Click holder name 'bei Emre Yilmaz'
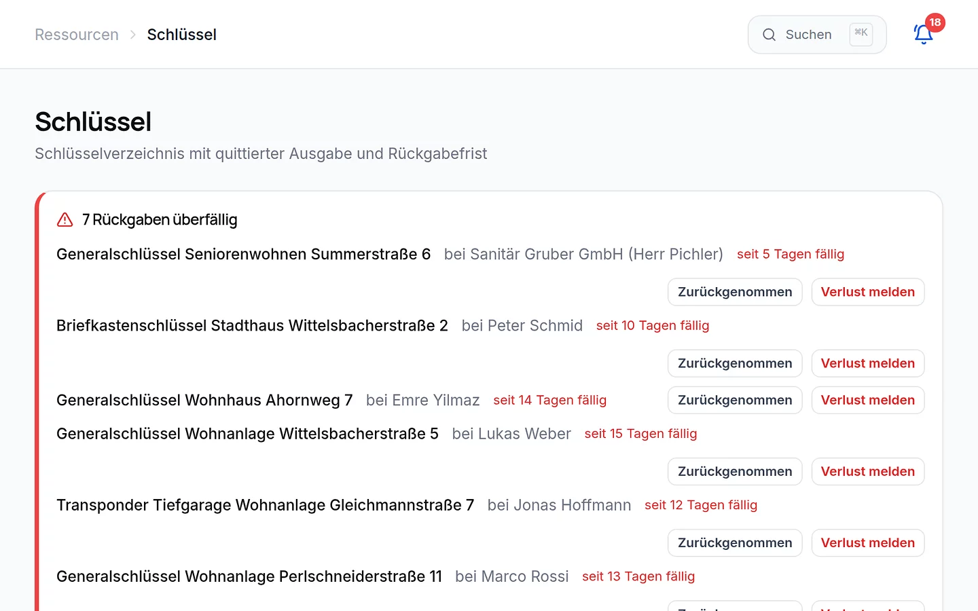 (423, 400)
